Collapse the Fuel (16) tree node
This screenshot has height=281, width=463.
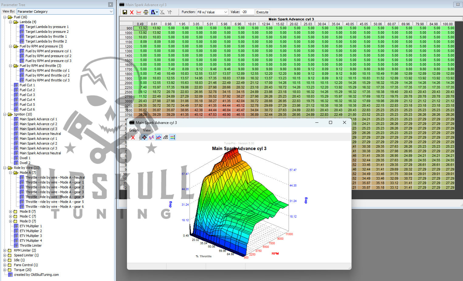click(5, 17)
